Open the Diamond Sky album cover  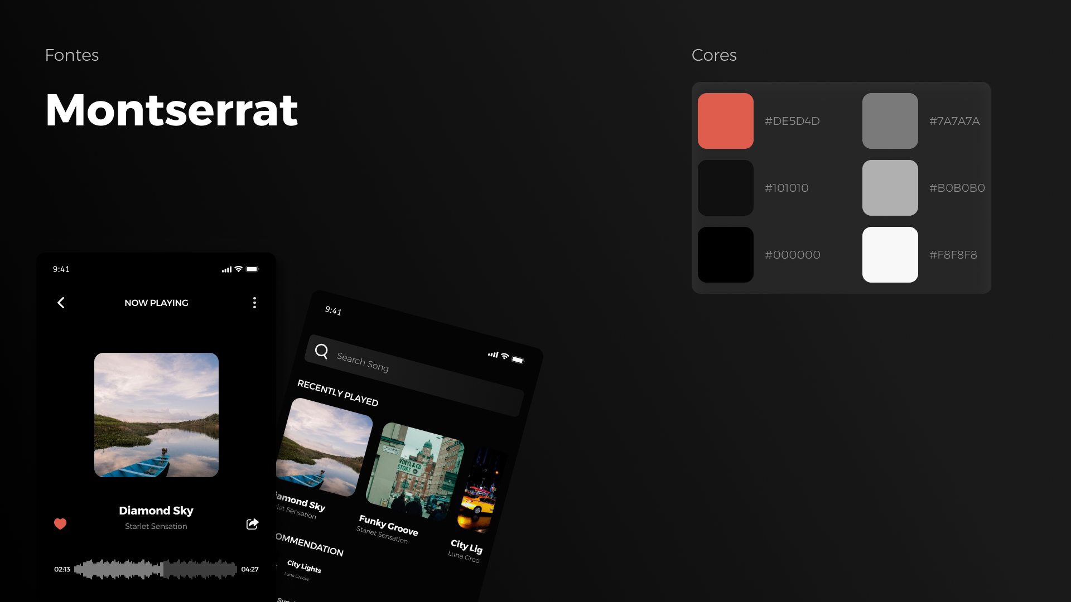pyautogui.click(x=156, y=415)
